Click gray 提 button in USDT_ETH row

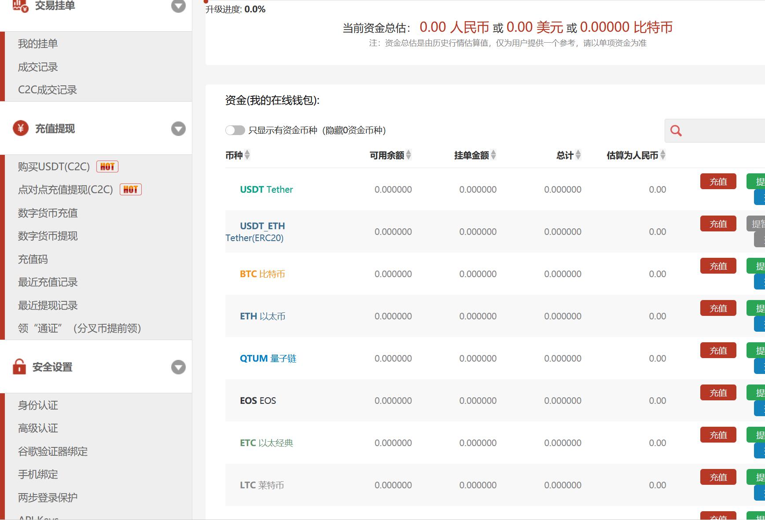756,224
